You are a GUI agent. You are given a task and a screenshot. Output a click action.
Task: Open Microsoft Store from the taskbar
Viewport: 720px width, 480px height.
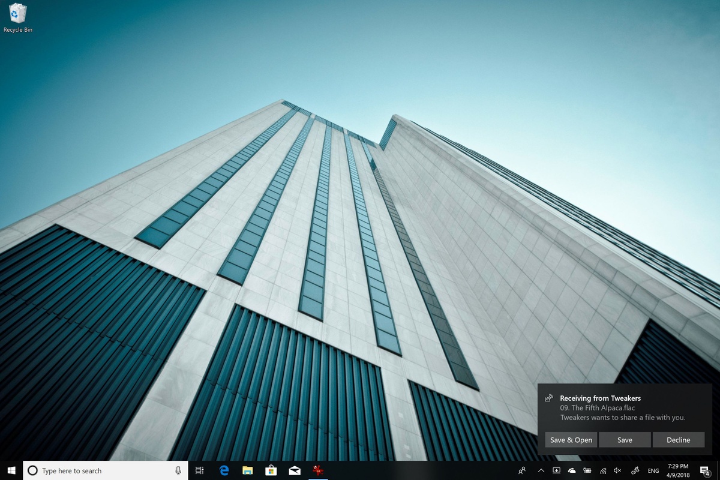click(271, 470)
